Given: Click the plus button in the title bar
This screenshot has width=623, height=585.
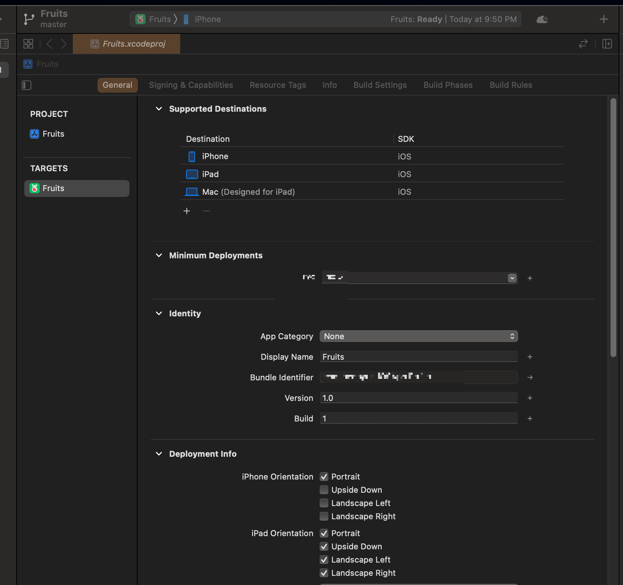Looking at the screenshot, I should [604, 19].
